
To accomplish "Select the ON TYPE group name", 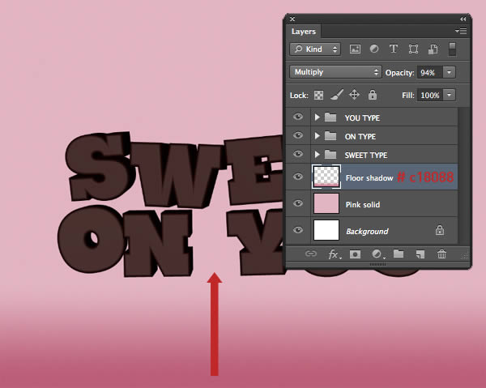I will click(360, 136).
